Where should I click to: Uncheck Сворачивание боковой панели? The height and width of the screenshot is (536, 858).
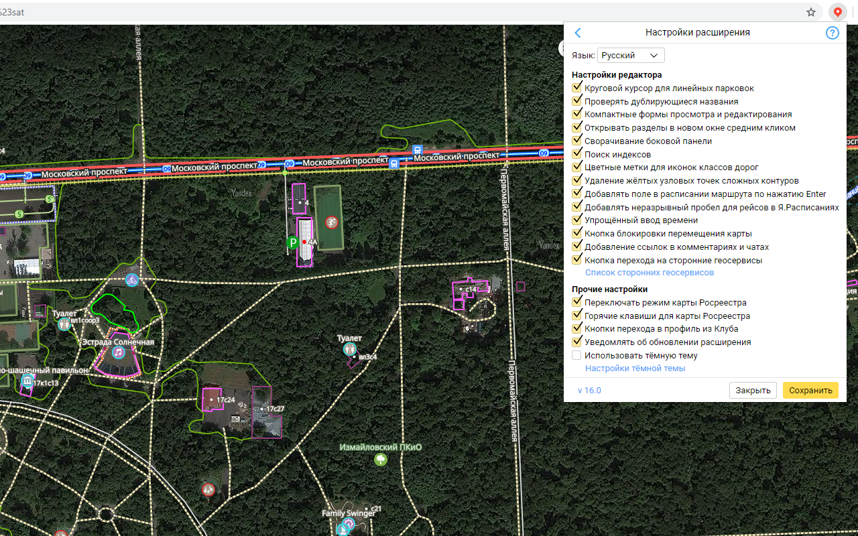pos(576,141)
